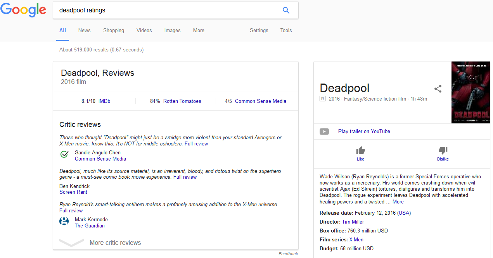Open the Deadpool movie poster
The width and height of the screenshot is (493, 258).
[471, 92]
